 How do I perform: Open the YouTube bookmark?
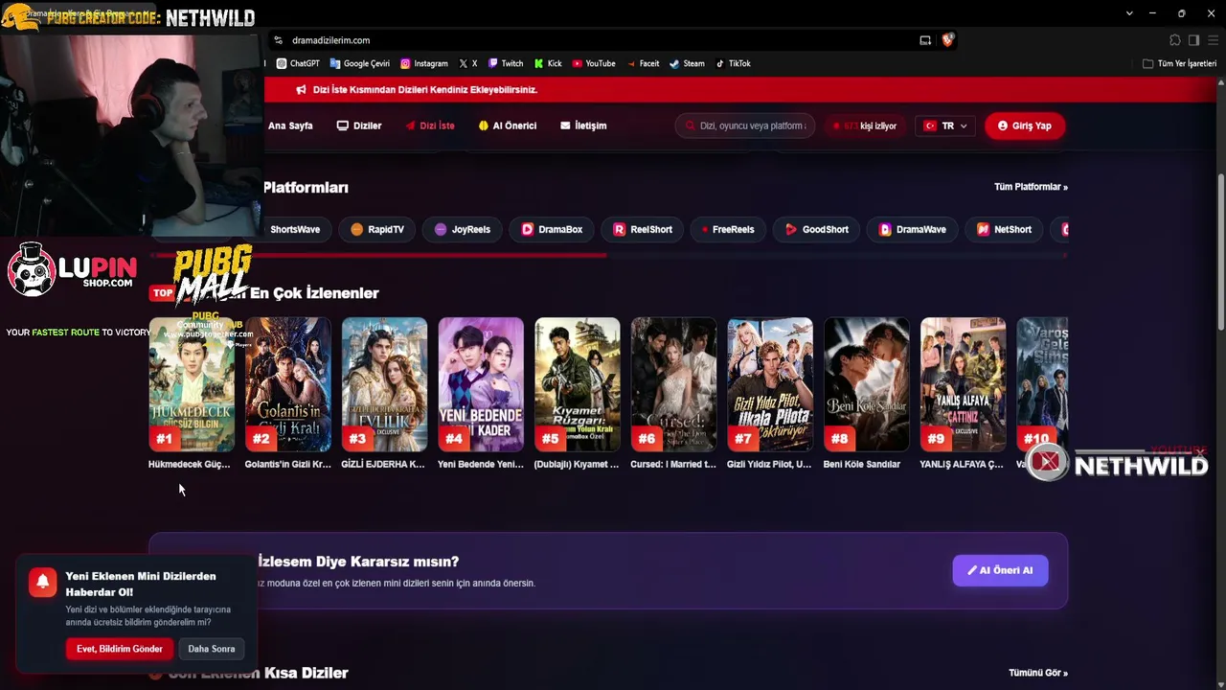tap(594, 63)
